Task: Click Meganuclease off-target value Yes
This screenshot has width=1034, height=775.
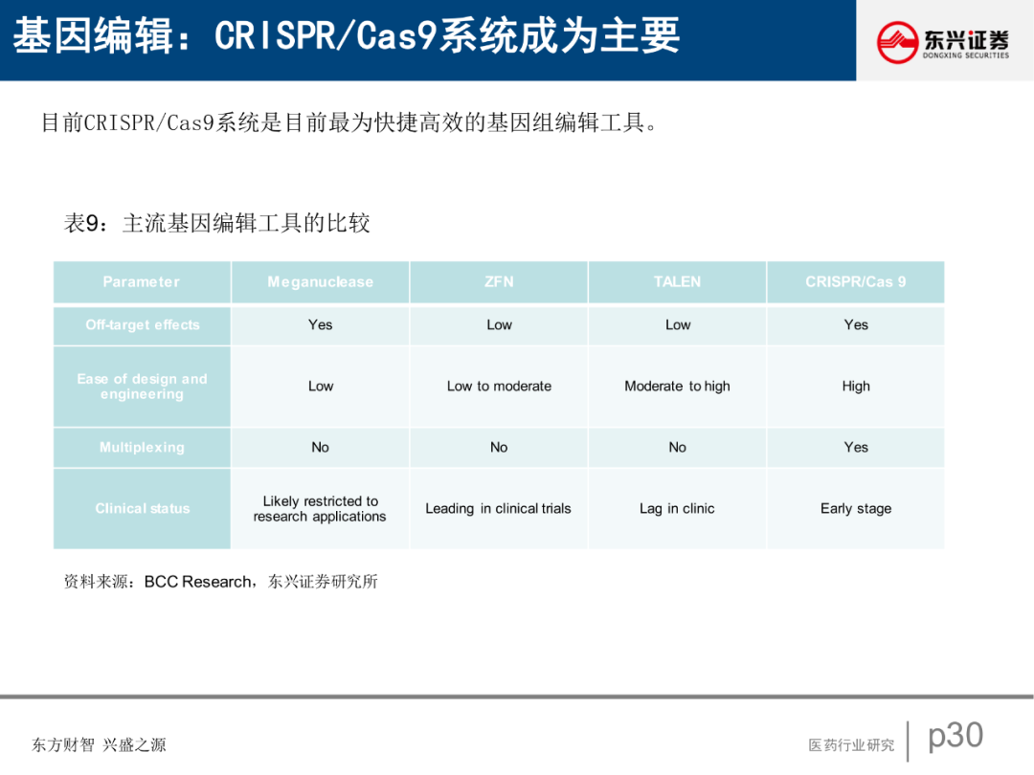Action: click(321, 325)
